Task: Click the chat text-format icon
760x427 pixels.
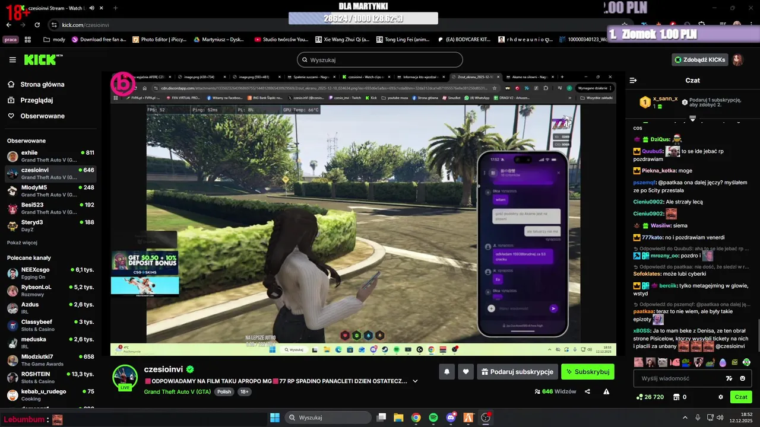Action: [x=729, y=378]
